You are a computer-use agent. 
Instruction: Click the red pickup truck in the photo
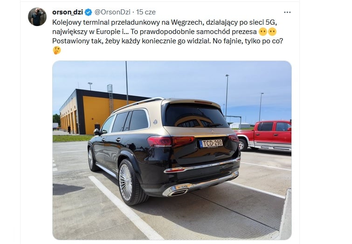(x=264, y=136)
